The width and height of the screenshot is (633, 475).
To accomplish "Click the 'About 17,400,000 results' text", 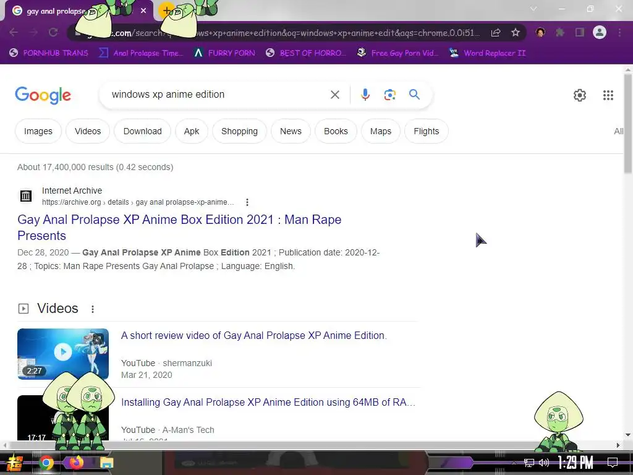I will click(95, 167).
